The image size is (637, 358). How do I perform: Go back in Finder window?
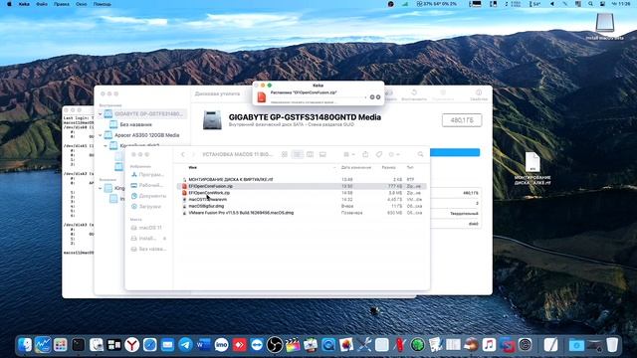183,155
